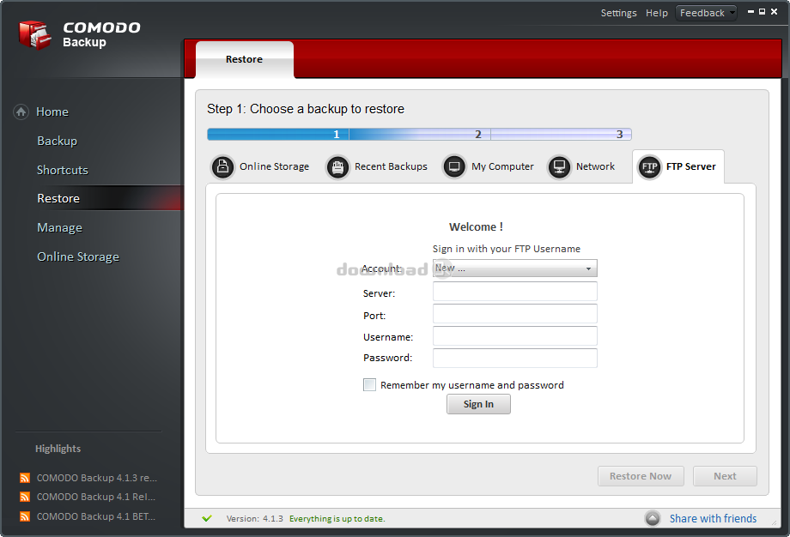Open the Settings menu
The width and height of the screenshot is (790, 537).
618,12
